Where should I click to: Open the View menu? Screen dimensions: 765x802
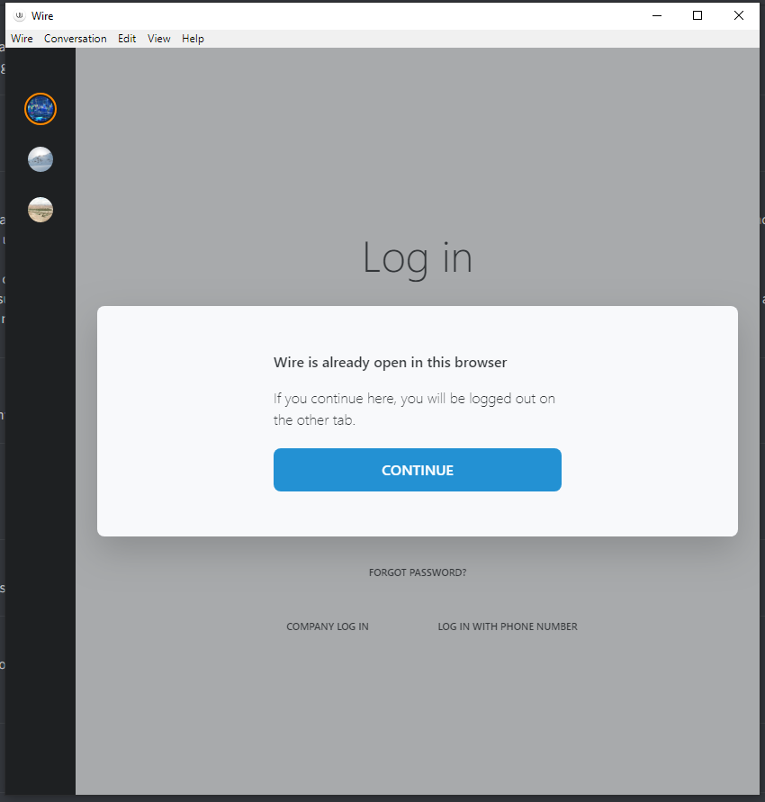coord(159,39)
